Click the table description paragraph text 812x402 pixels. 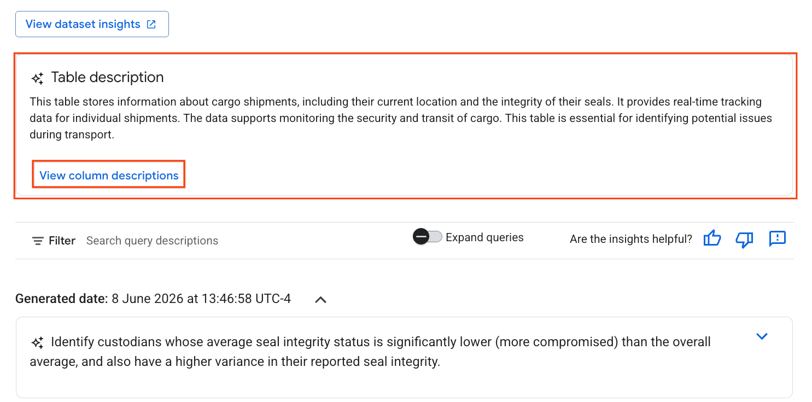pyautogui.click(x=401, y=118)
